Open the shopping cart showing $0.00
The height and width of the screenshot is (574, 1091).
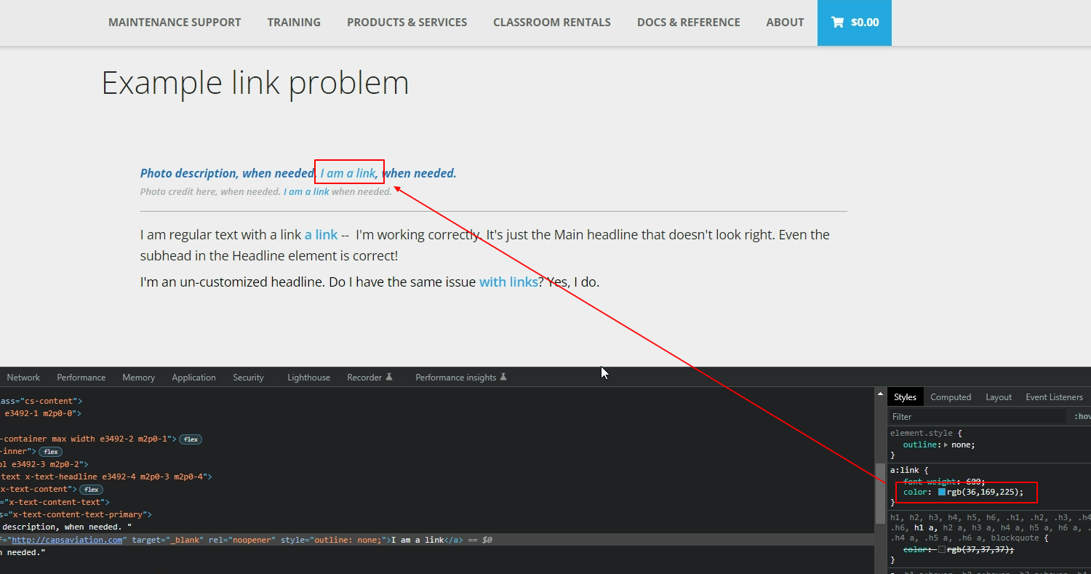(855, 23)
